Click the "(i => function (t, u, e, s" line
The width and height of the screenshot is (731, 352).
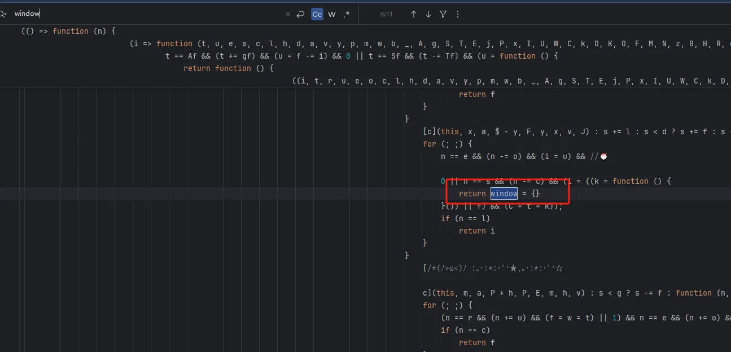click(x=430, y=43)
